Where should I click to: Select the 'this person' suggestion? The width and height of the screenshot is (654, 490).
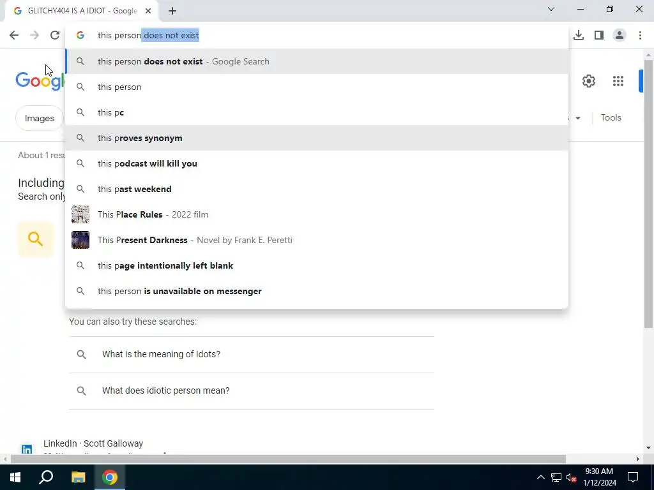317,87
